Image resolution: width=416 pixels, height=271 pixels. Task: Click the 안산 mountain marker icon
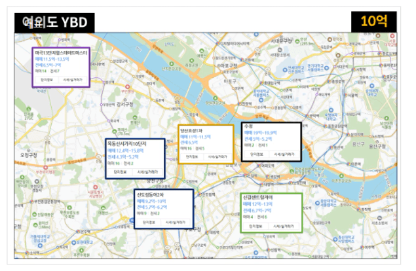point(297,41)
